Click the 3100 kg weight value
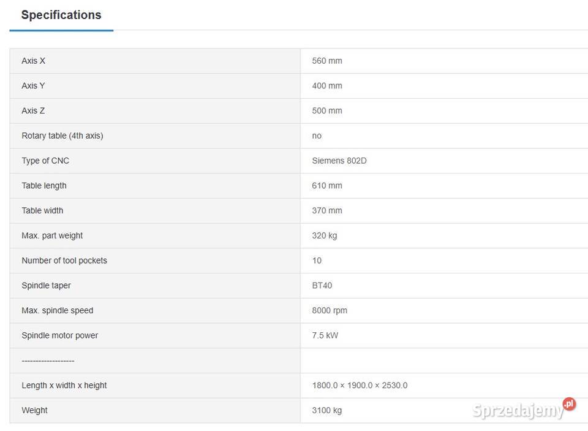Screen dimensions: 588x431 click(327, 410)
